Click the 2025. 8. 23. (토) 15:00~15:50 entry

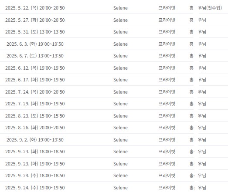tap(35, 116)
